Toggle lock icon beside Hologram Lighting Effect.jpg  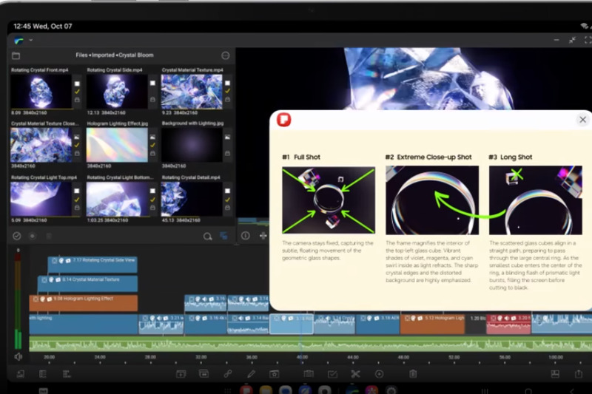(152, 154)
